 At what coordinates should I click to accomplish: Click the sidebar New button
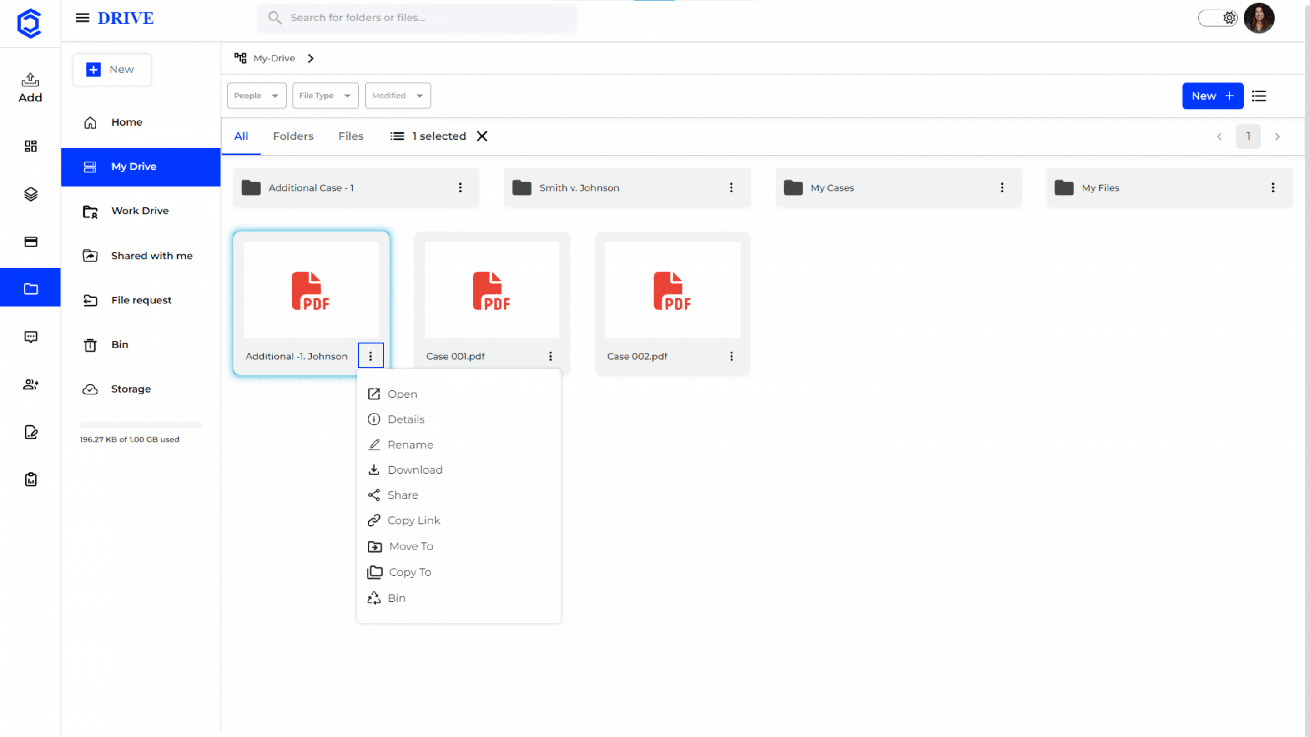(x=112, y=70)
